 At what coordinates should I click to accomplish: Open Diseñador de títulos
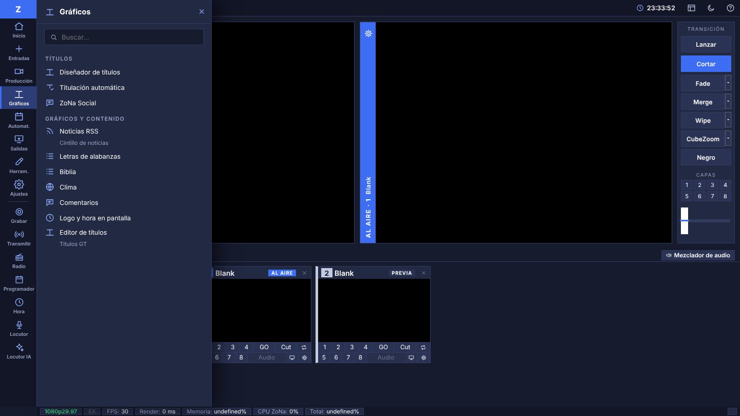pyautogui.click(x=124, y=72)
